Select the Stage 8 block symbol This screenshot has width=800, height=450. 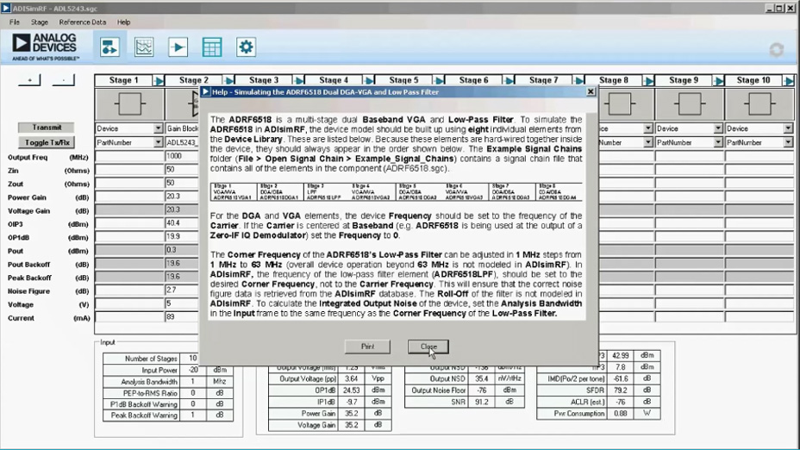click(x=620, y=104)
